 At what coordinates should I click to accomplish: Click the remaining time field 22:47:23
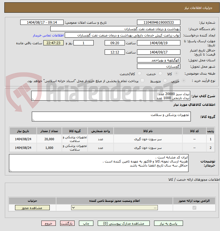click(53, 43)
